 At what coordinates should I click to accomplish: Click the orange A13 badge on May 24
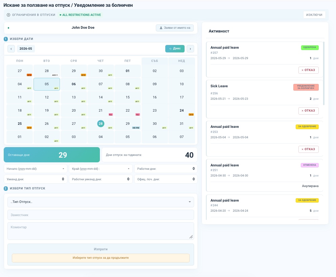[191, 114]
